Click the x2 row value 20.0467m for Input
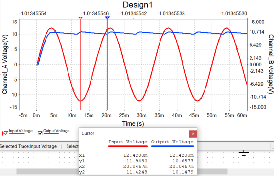 click(x=135, y=166)
